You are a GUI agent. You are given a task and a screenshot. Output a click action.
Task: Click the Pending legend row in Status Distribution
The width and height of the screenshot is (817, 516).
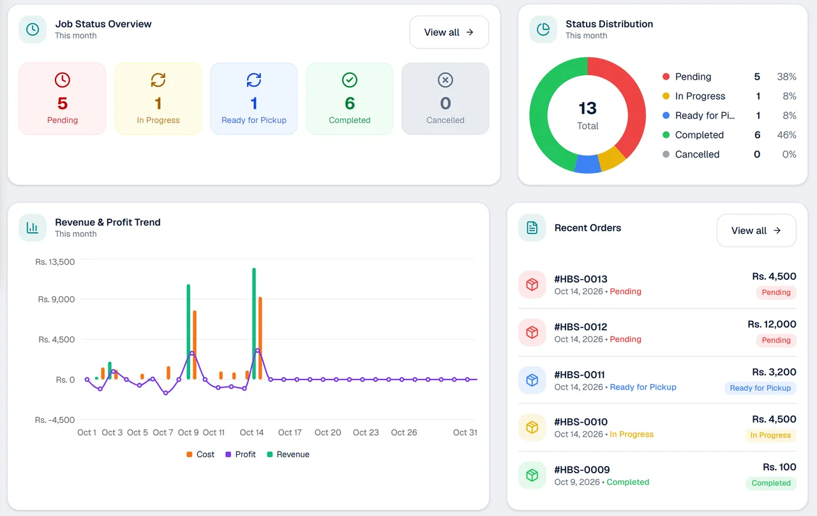(730, 77)
